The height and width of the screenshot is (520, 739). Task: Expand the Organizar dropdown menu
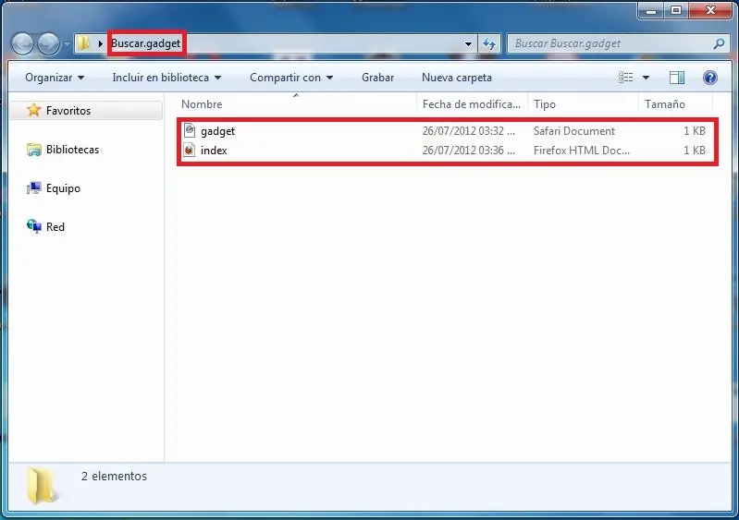click(x=55, y=78)
